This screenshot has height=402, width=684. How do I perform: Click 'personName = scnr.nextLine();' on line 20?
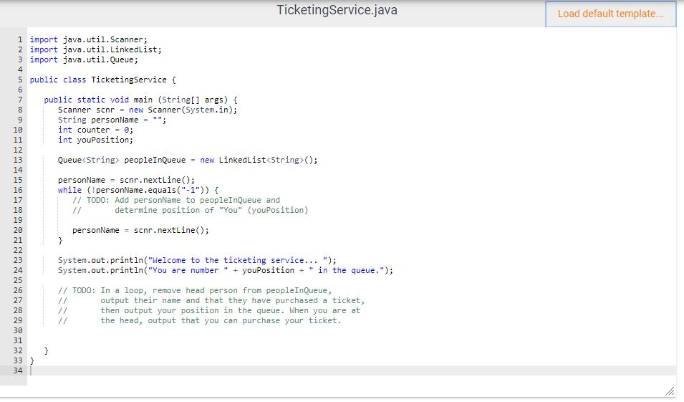[140, 231]
